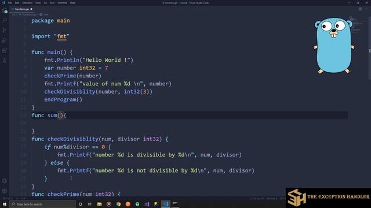371x208 pixels.
Task: Click inside the sum() parentheses
Action: click(x=60, y=116)
